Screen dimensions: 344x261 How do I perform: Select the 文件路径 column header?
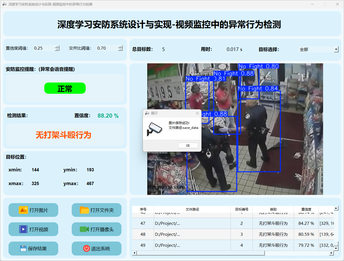[192, 209]
